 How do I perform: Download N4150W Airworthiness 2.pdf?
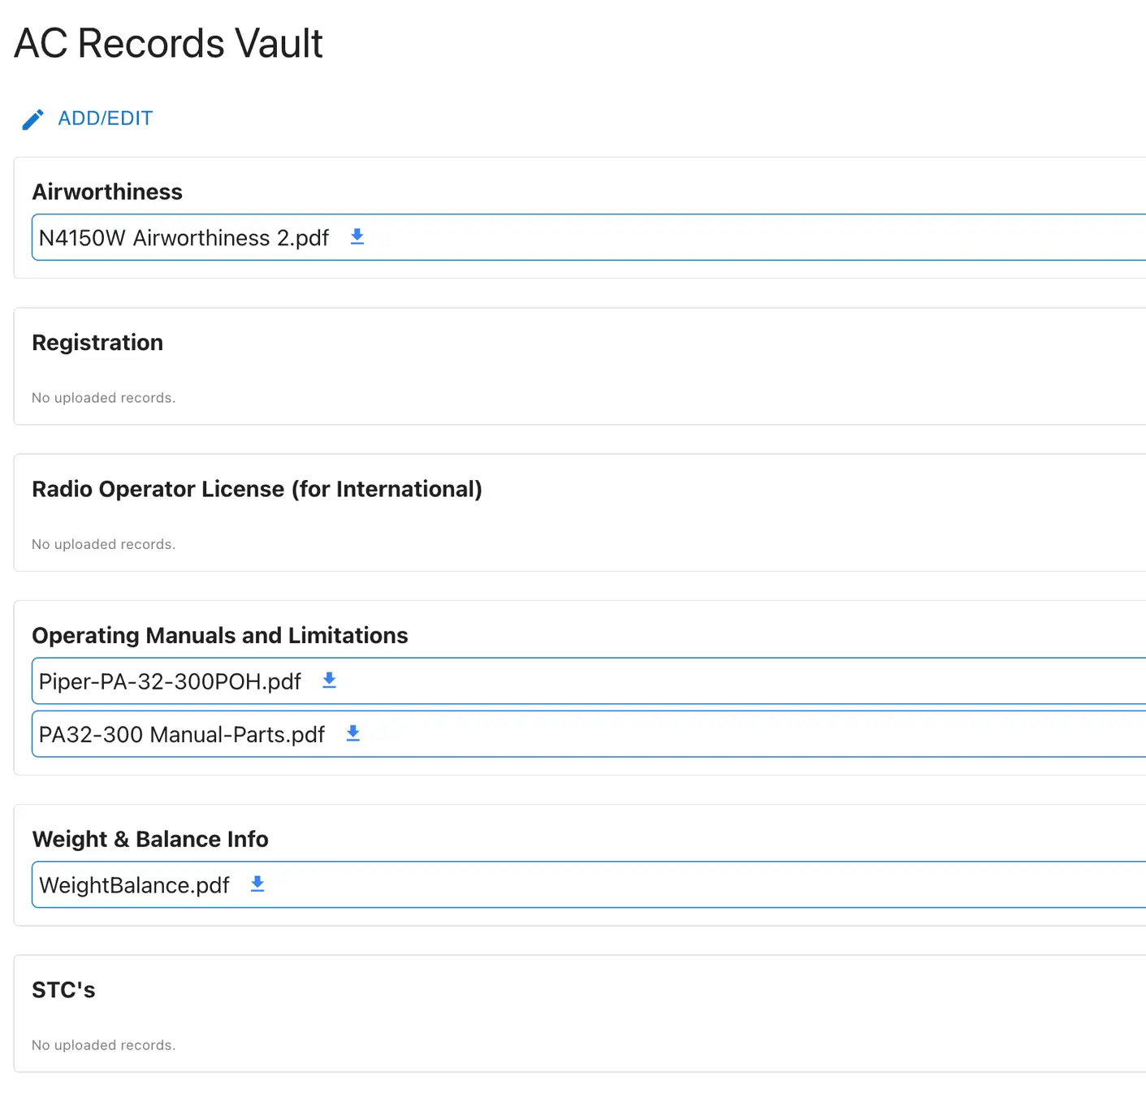357,237
